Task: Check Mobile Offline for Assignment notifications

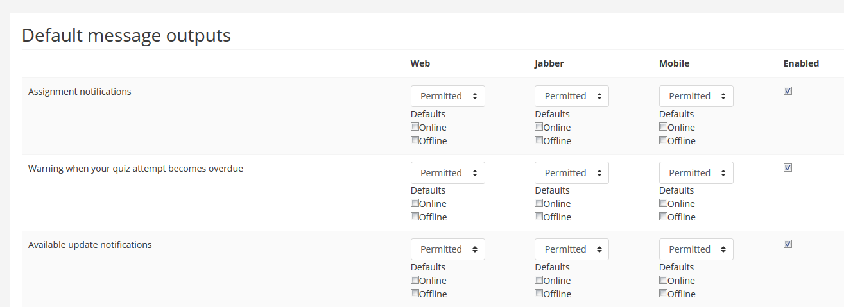Action: pos(663,140)
